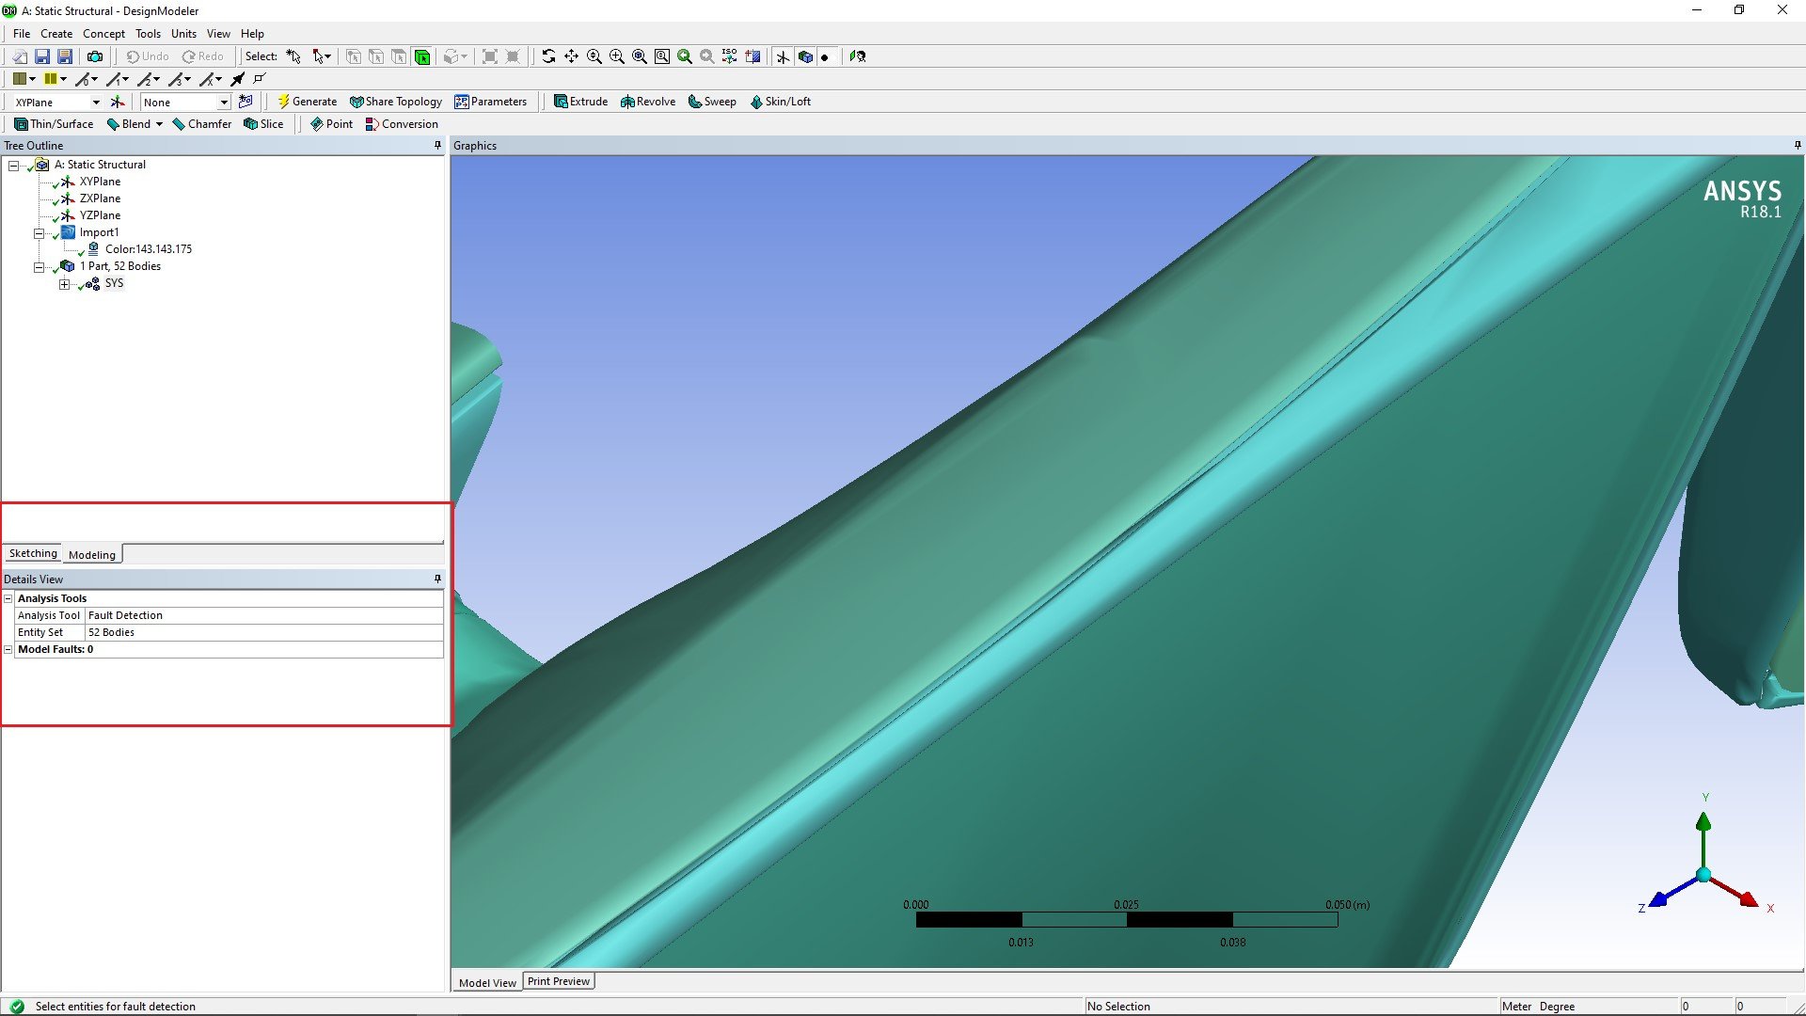Open the Concept menu
The height and width of the screenshot is (1016, 1806).
[x=103, y=34]
